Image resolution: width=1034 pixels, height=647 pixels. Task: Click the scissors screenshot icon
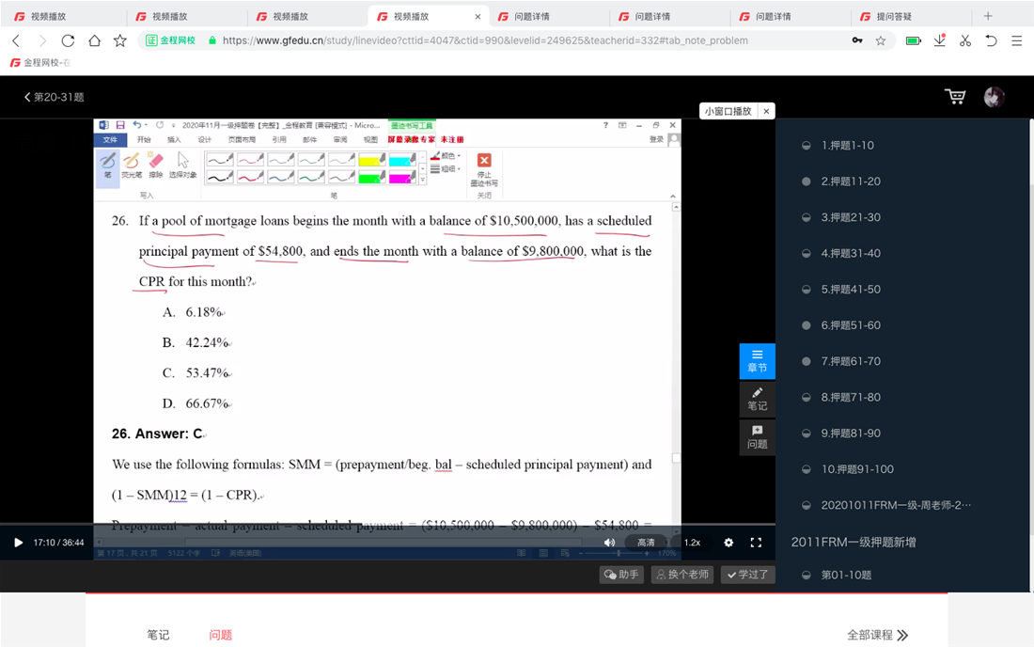click(x=965, y=40)
